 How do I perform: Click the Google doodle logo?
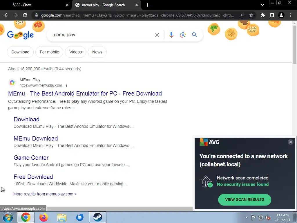pos(20,35)
